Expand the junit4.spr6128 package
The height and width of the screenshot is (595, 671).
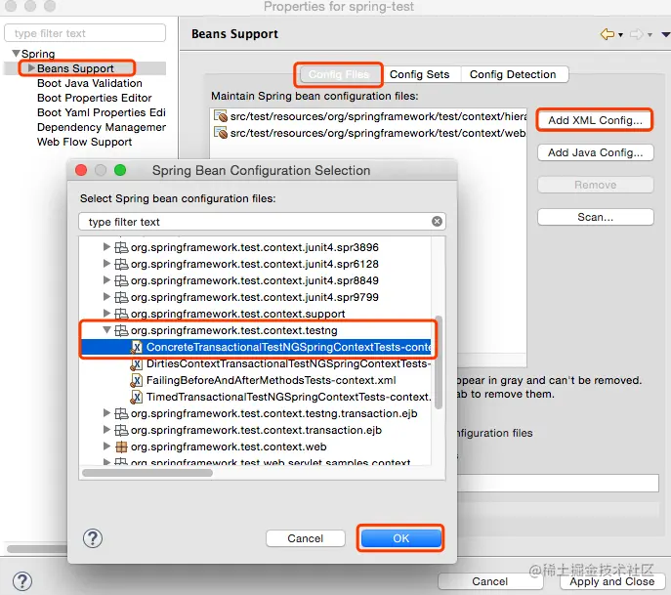[106, 264]
